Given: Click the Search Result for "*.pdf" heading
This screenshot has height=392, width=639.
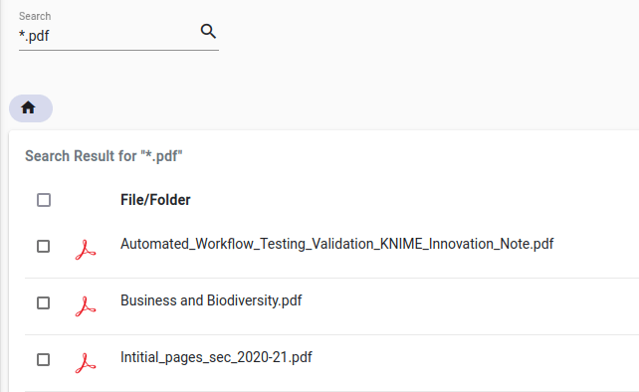Looking at the screenshot, I should (x=104, y=155).
